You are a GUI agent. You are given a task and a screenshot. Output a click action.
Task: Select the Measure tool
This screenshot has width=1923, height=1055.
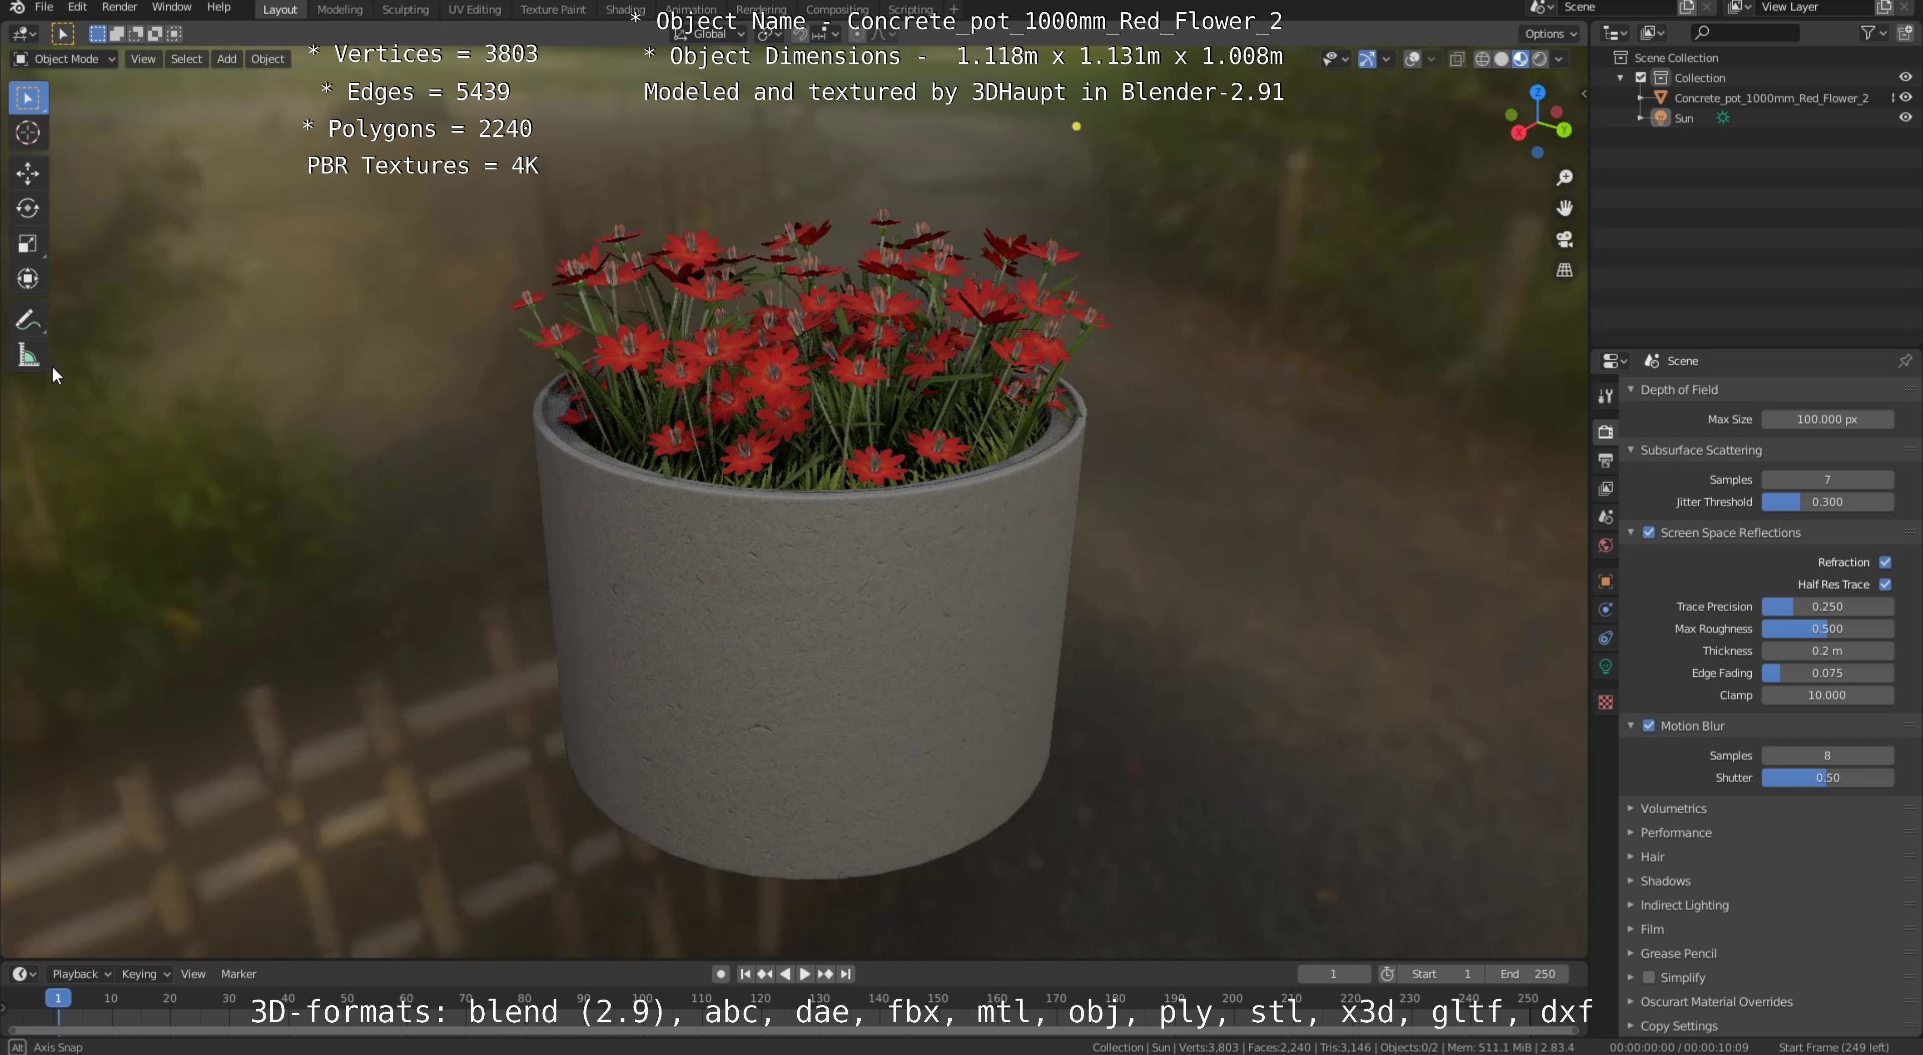[x=28, y=355]
